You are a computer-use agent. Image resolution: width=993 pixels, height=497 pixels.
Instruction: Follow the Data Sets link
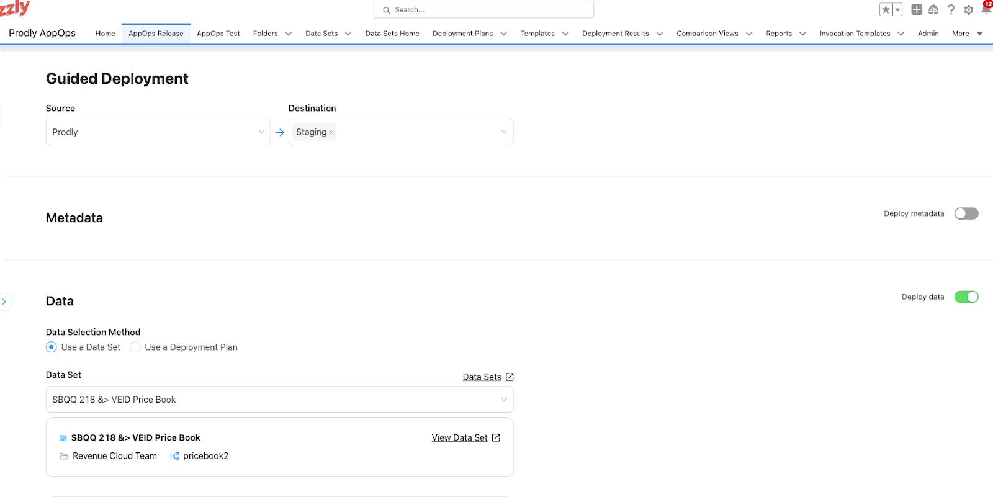tap(482, 377)
